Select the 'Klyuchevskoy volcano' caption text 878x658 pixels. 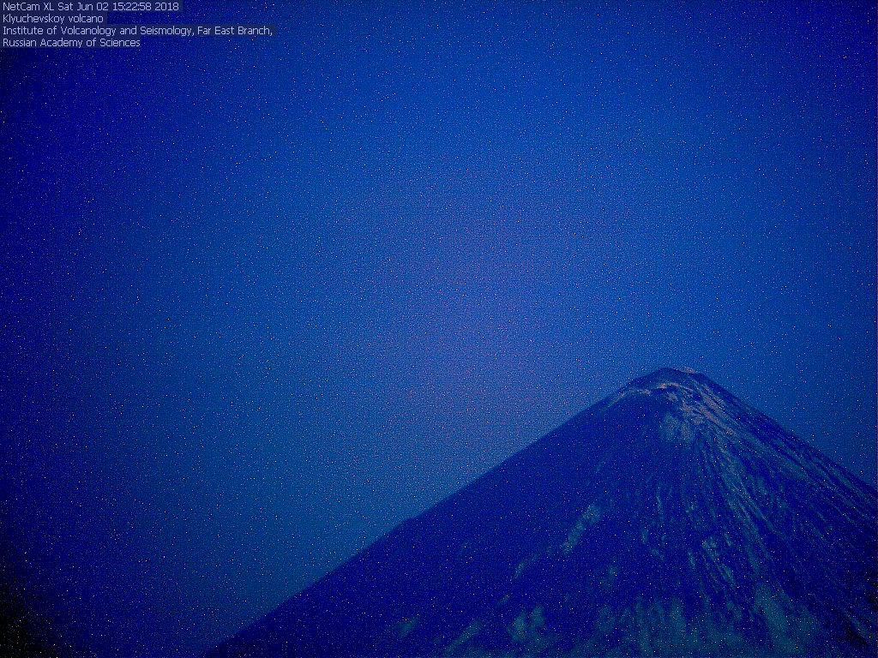tap(53, 19)
